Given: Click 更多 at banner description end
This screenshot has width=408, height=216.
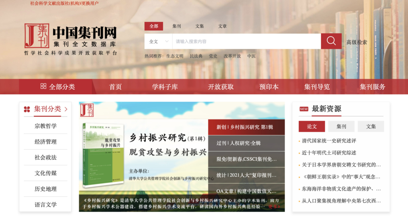Looking at the screenshot, I should pos(274,206).
